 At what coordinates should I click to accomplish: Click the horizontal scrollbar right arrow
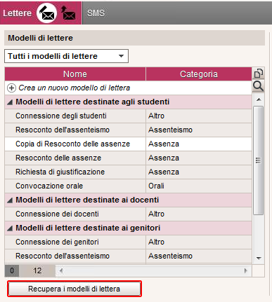(246, 270)
